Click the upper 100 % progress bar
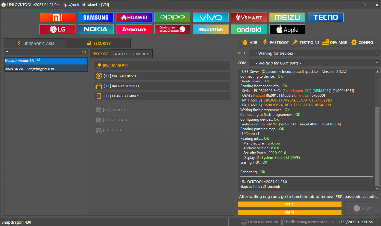Screen dimensions: 381x226 [290, 204]
